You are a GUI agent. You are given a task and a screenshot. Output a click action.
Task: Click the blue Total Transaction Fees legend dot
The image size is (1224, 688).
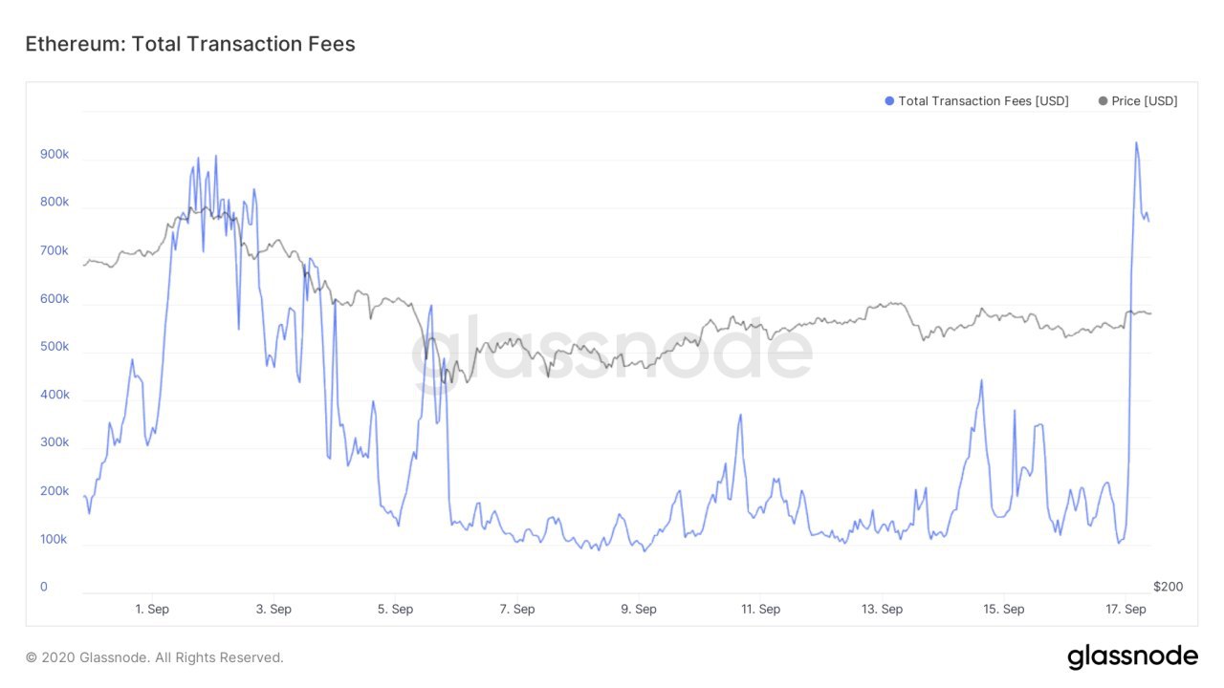(x=890, y=101)
